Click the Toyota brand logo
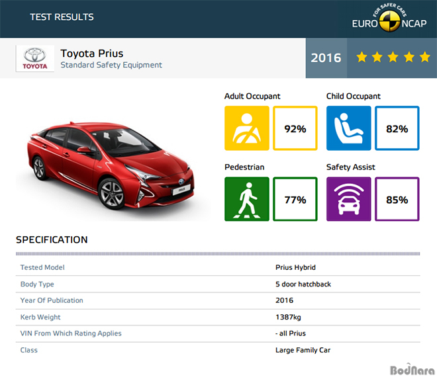Screen dimensions: 437x377 [x=35, y=58]
